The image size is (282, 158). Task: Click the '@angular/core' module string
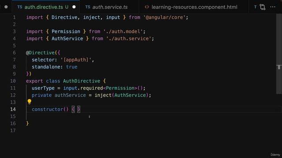click(164, 18)
